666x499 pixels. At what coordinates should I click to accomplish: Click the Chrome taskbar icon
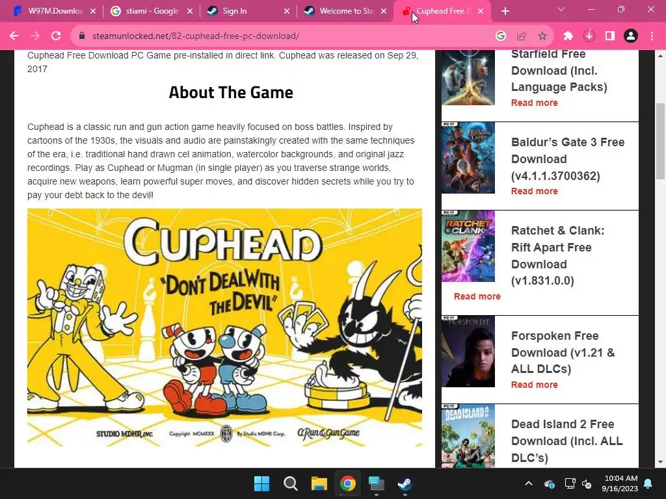tap(348, 483)
